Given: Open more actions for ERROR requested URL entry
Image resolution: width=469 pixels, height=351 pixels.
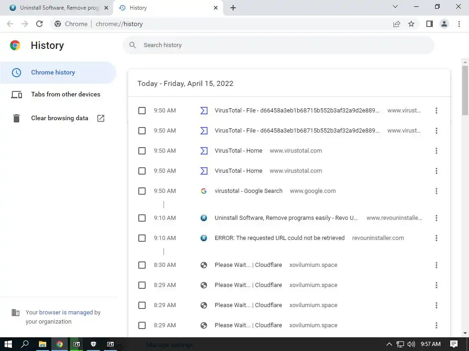Looking at the screenshot, I should [x=436, y=238].
